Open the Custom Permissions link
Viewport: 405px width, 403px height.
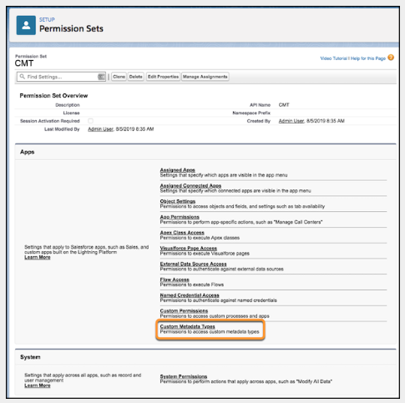(184, 311)
